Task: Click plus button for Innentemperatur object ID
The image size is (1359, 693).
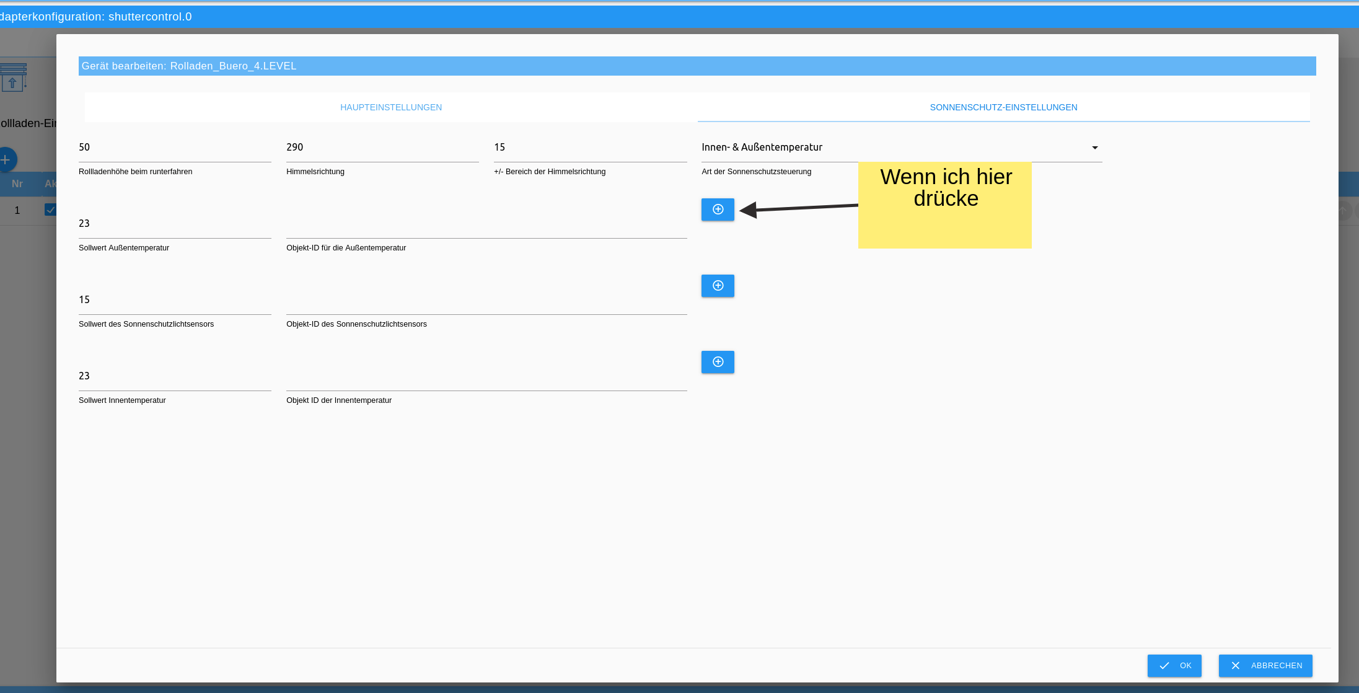Action: pyautogui.click(x=718, y=362)
